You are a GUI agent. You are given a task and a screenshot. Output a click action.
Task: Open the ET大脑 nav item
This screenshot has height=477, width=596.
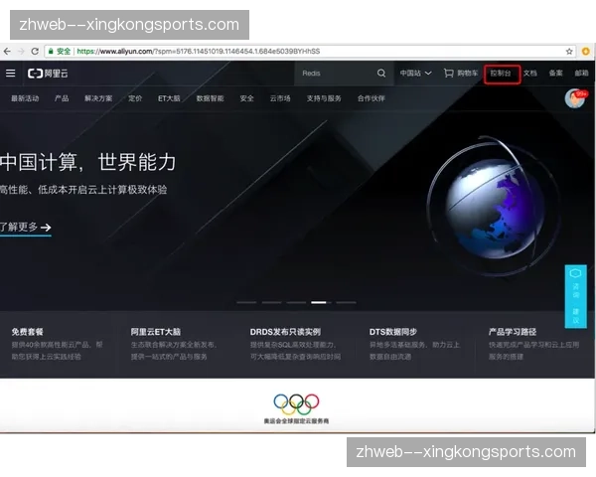point(169,98)
